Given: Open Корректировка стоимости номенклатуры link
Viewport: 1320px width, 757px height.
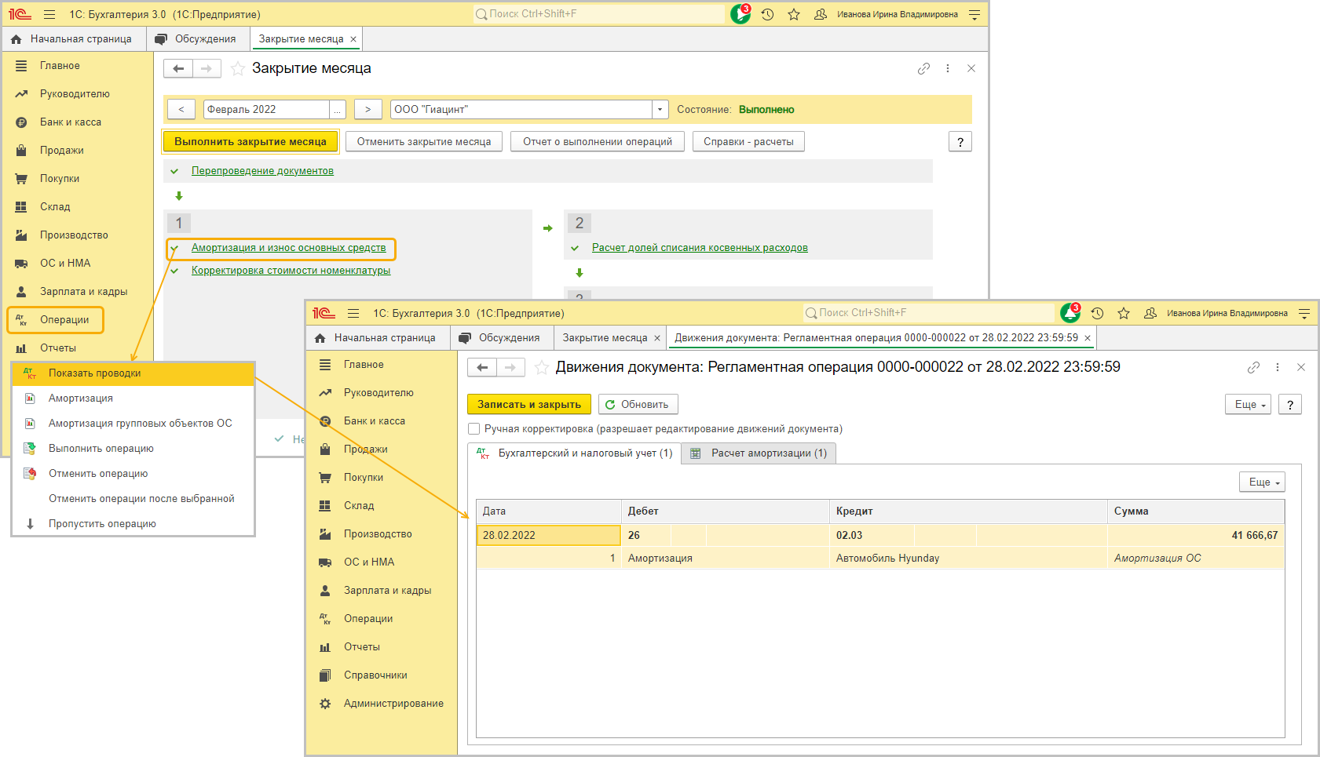Looking at the screenshot, I should (x=291, y=271).
